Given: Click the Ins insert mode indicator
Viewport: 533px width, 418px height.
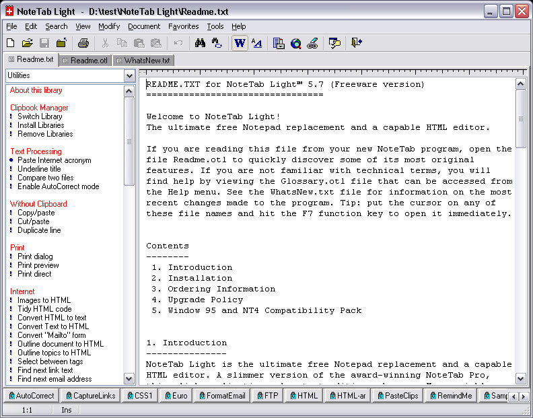Looking at the screenshot, I should [x=66, y=410].
